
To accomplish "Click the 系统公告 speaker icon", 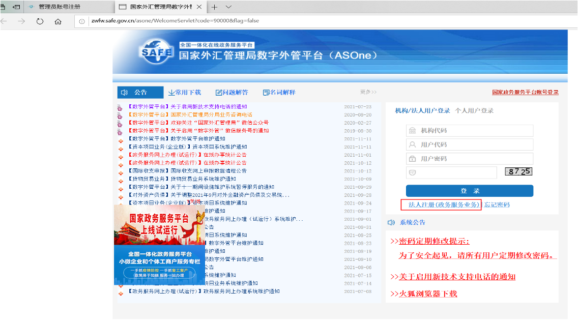I will [x=391, y=222].
